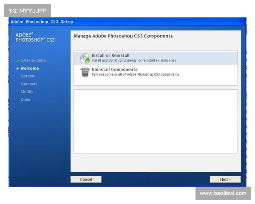Click the Summary step in sidebar
The image size is (255, 204).
[29, 84]
